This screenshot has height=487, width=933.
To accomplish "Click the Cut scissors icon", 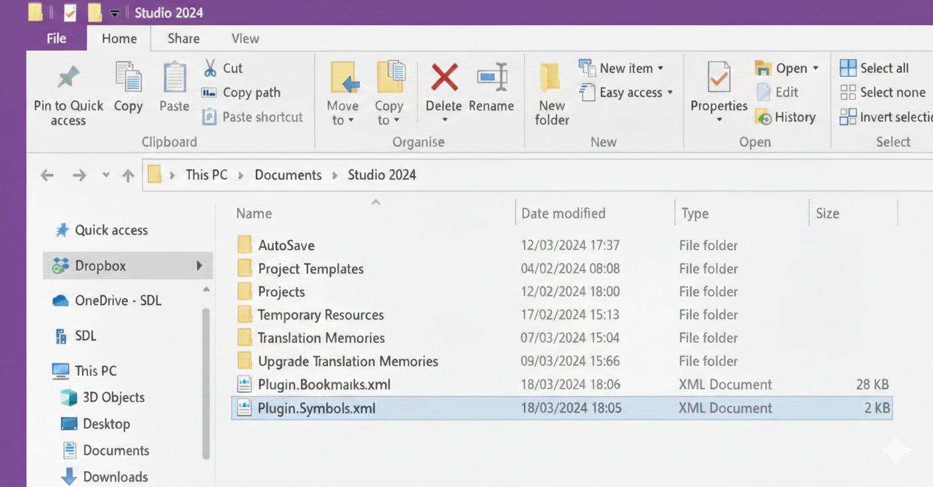I will click(x=210, y=68).
